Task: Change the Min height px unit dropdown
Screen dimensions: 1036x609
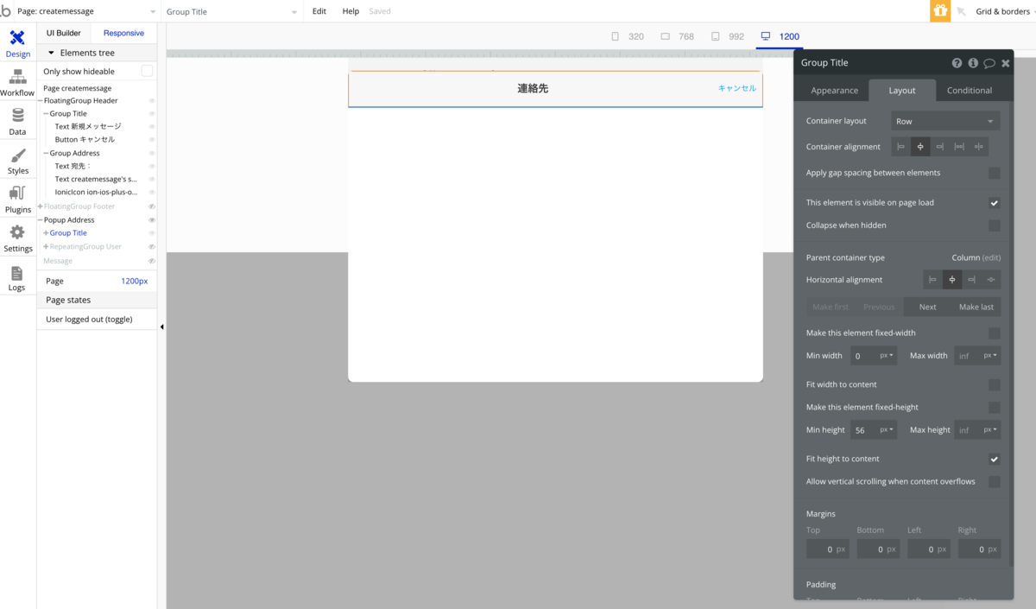Action: click(888, 430)
